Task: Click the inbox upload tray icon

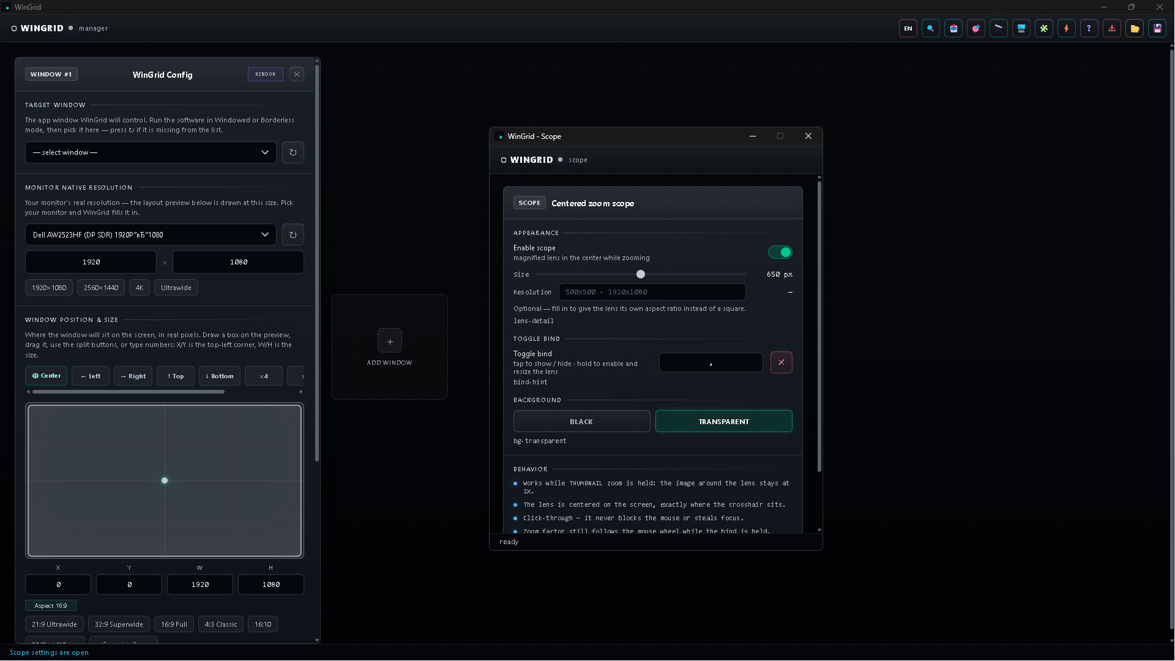Action: coord(953,28)
